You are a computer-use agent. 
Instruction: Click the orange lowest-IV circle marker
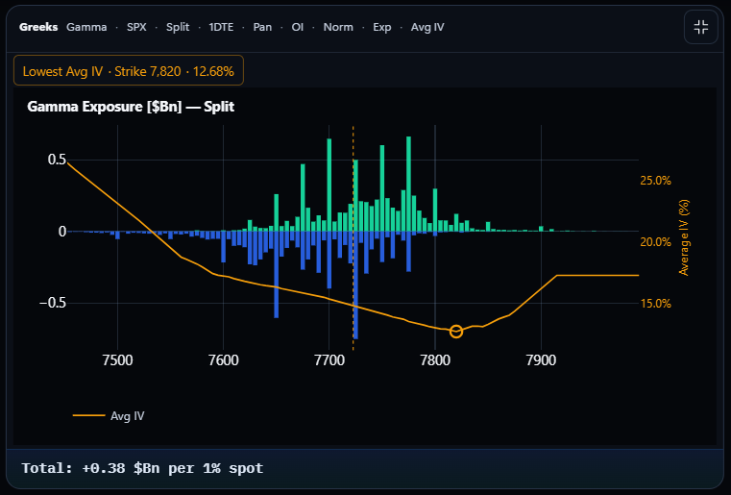coord(456,332)
